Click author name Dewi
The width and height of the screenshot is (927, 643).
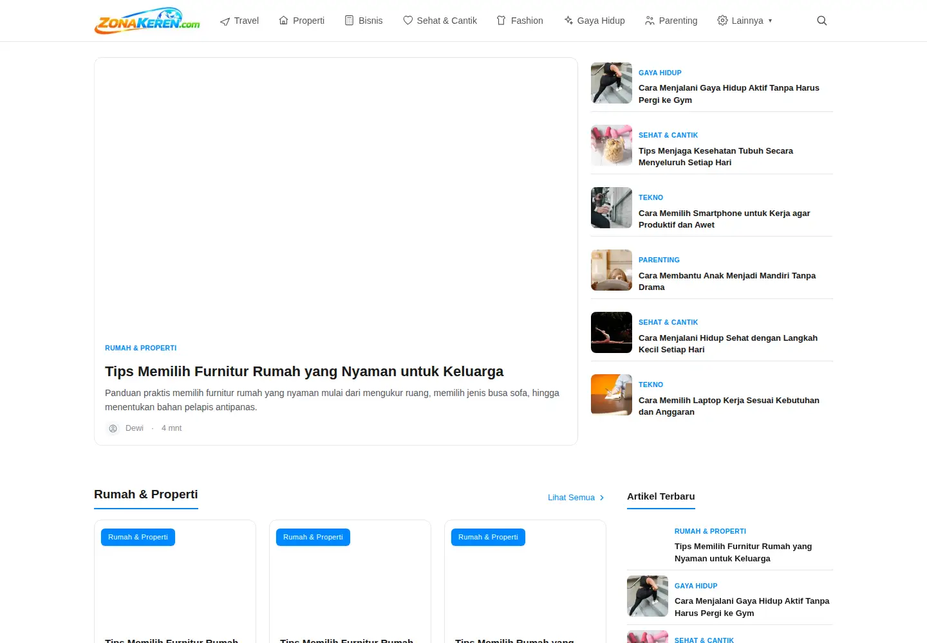[135, 428]
